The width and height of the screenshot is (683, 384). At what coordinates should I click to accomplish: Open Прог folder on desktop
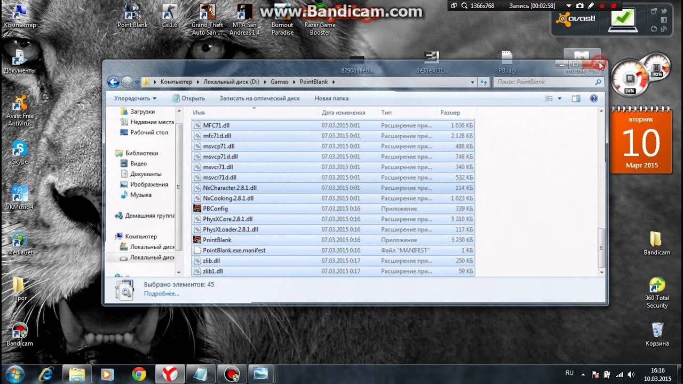click(20, 289)
